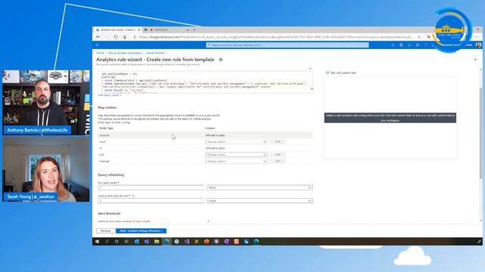The image size is (485, 272).
Task: Reload the page with the refresh icon
Action: 116,37
